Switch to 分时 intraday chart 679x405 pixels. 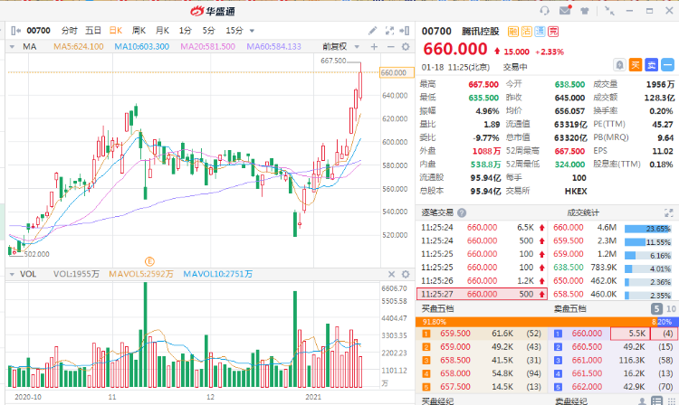(70, 31)
